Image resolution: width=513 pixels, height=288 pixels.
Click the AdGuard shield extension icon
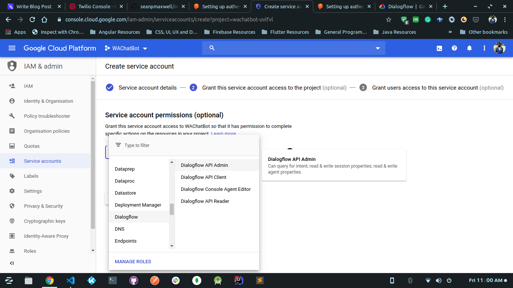coord(404,19)
